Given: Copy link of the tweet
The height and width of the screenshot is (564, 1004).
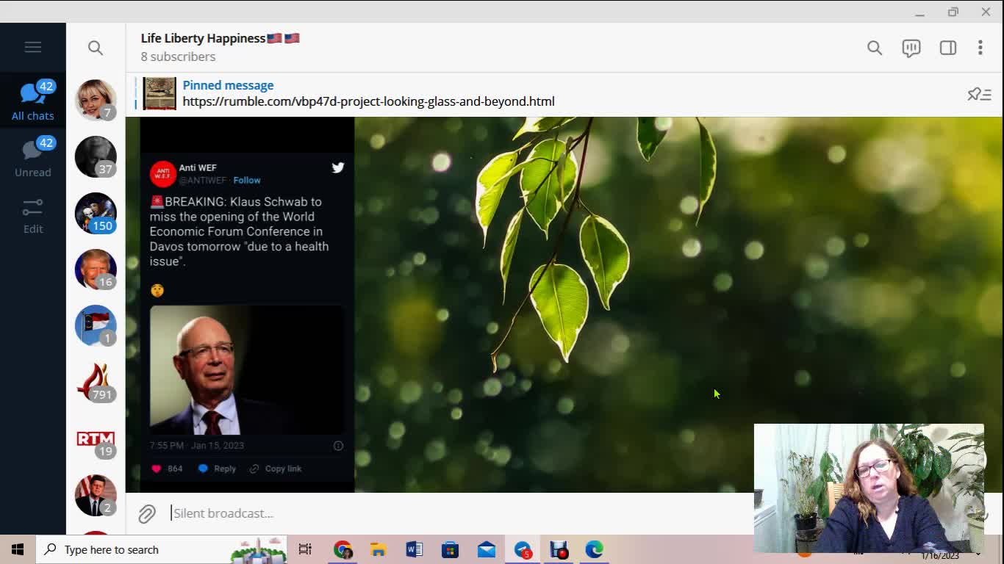Looking at the screenshot, I should pyautogui.click(x=275, y=469).
